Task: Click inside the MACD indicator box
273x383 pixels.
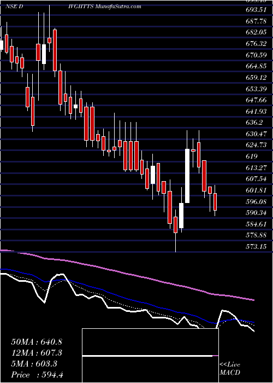Action: (x=150, y=356)
